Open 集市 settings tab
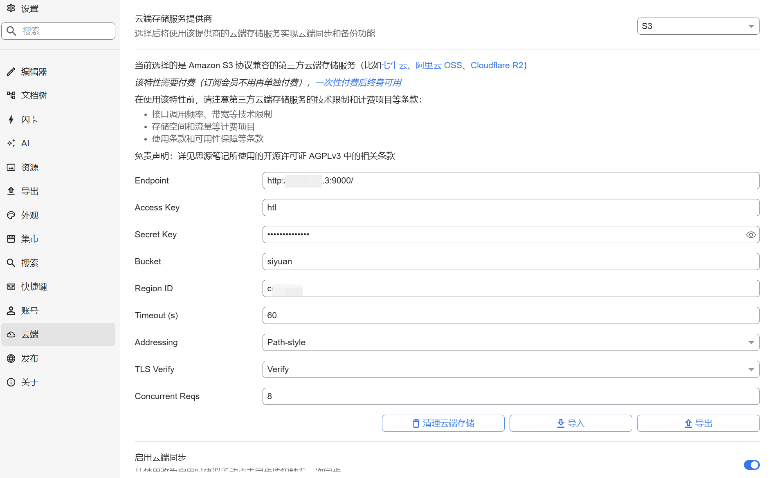The image size is (775, 478). 58,239
